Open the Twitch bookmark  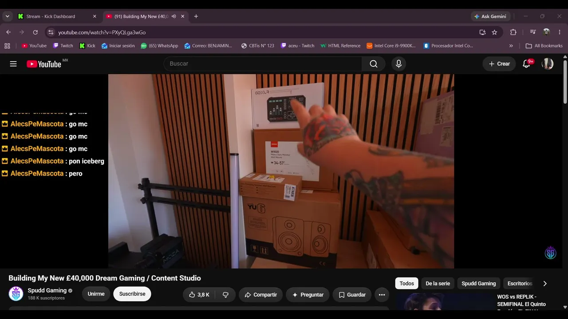(63, 46)
